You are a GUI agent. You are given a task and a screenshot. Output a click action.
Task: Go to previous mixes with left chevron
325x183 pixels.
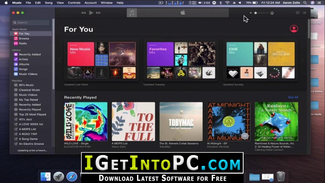click(x=60, y=60)
